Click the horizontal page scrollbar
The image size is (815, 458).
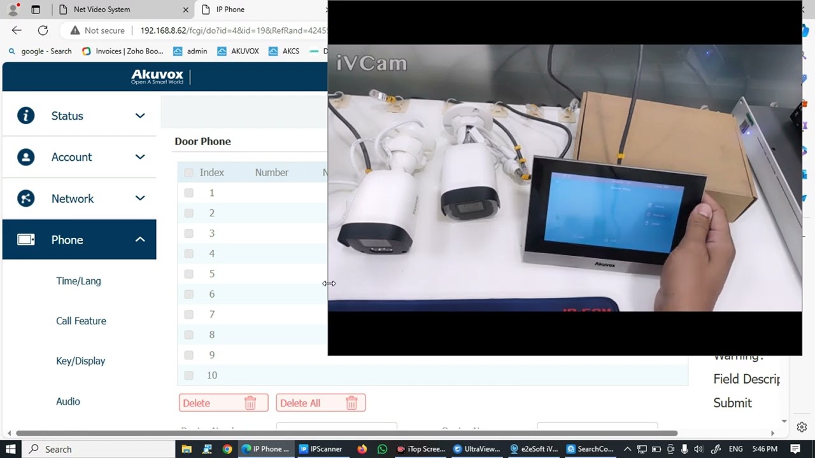click(x=347, y=433)
